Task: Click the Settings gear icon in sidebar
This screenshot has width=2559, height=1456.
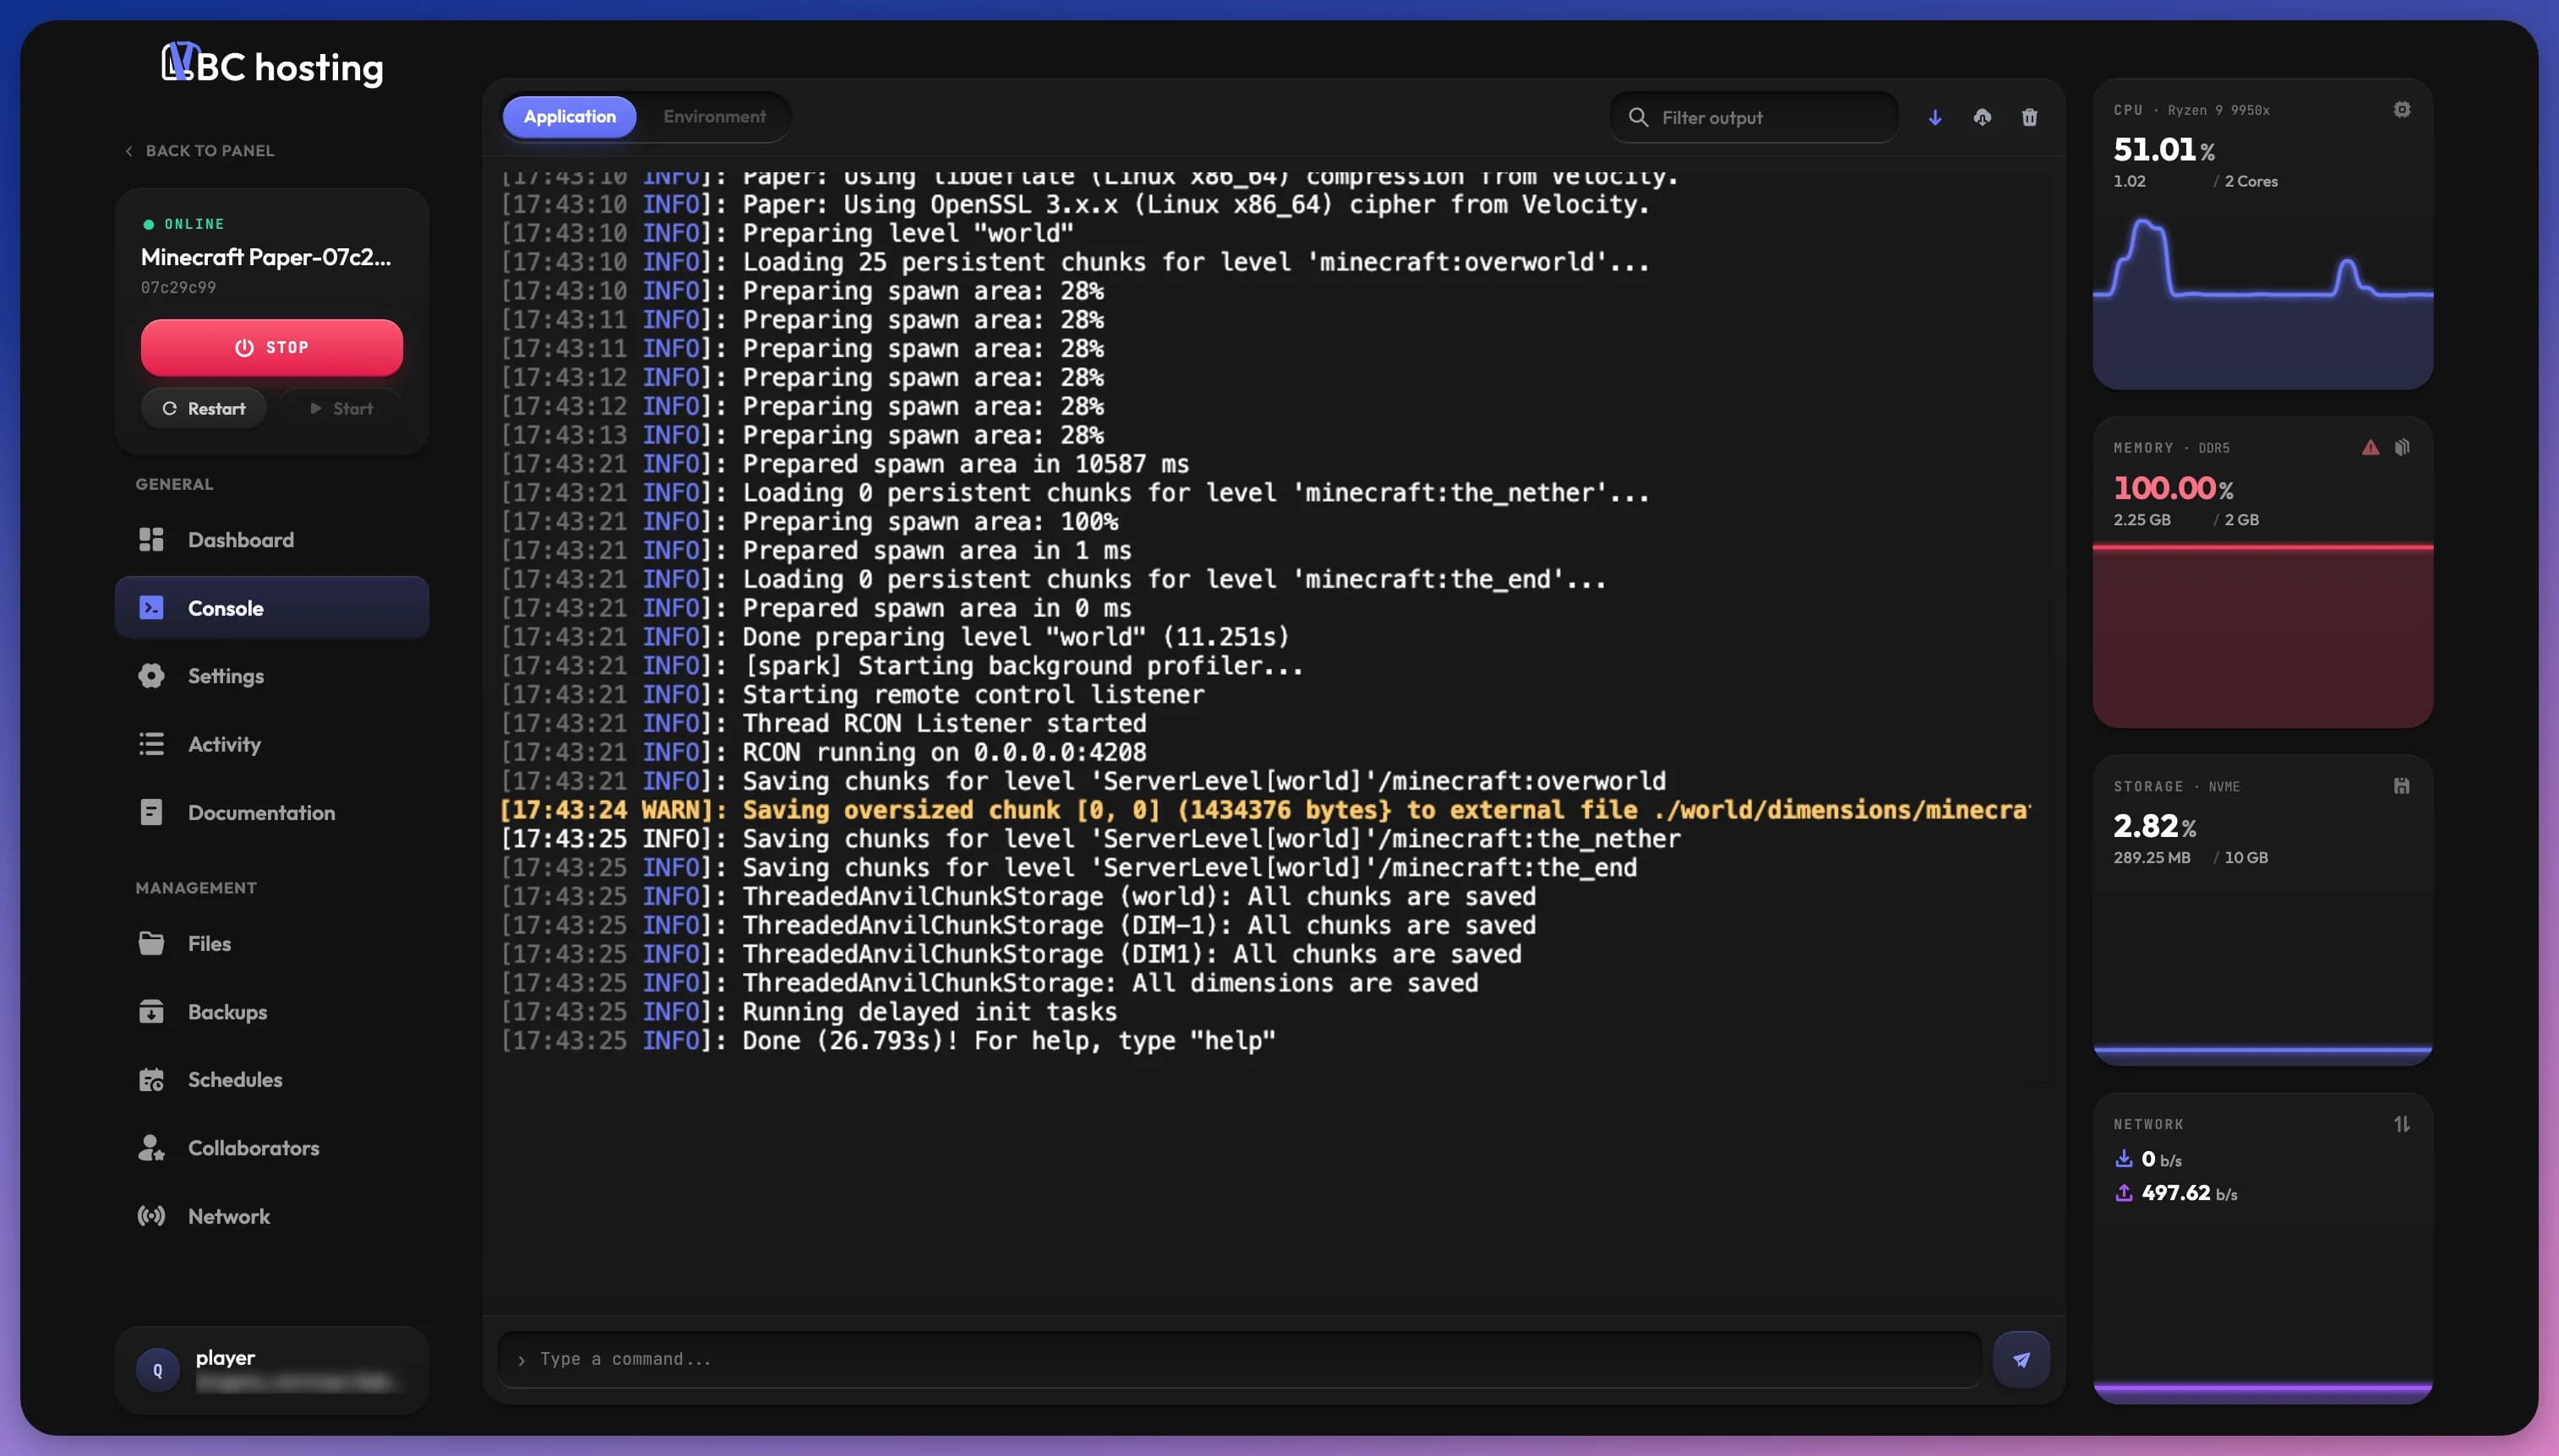Action: pyautogui.click(x=151, y=676)
